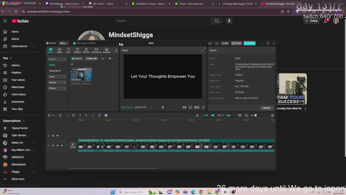Open the layout switcher dropdown in CapCut title bar
346x195 pixels.
[x=211, y=43]
